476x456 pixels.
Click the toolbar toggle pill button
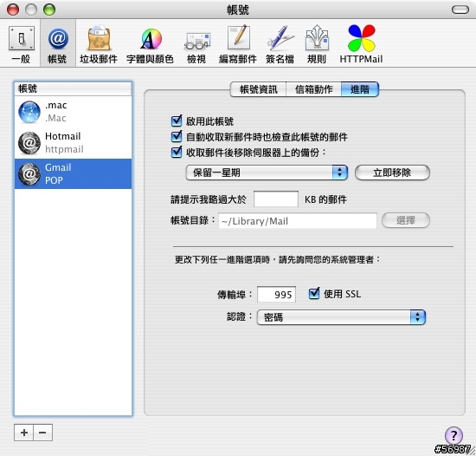tap(460, 10)
